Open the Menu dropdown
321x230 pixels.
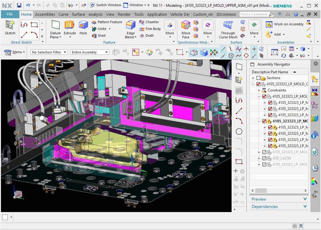pos(14,52)
